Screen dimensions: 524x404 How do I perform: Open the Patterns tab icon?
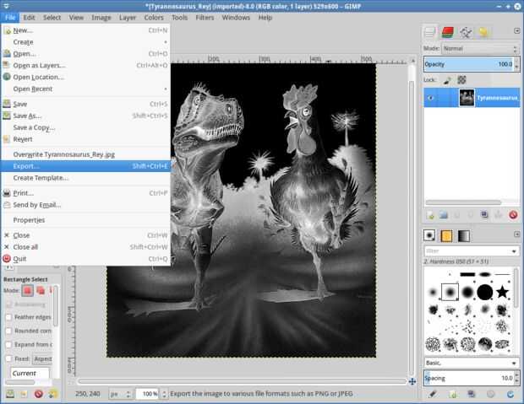tap(446, 236)
